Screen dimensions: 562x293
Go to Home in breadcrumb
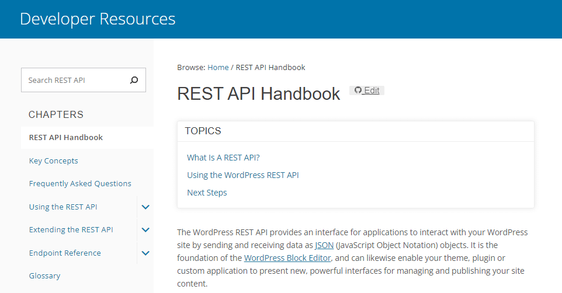coord(218,67)
